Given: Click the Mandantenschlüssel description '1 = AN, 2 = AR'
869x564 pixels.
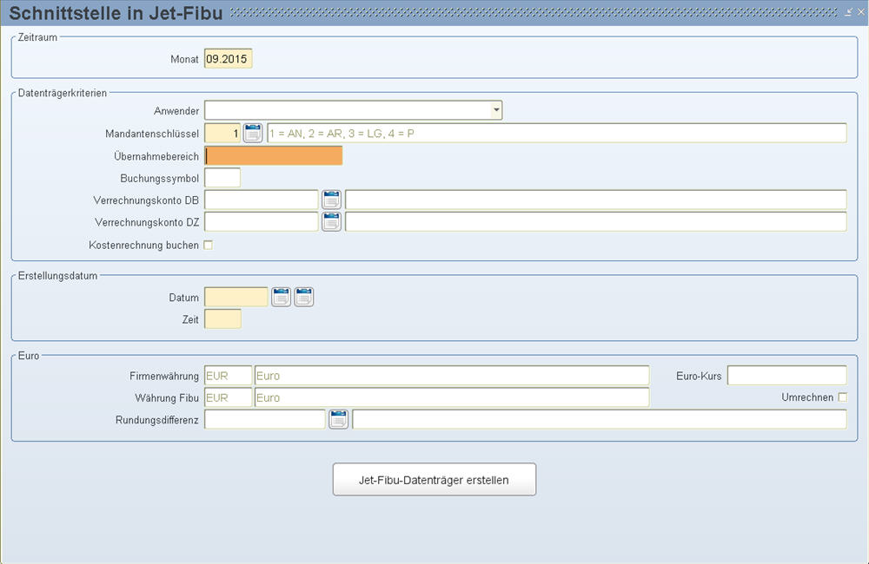Looking at the screenshot, I should [557, 133].
